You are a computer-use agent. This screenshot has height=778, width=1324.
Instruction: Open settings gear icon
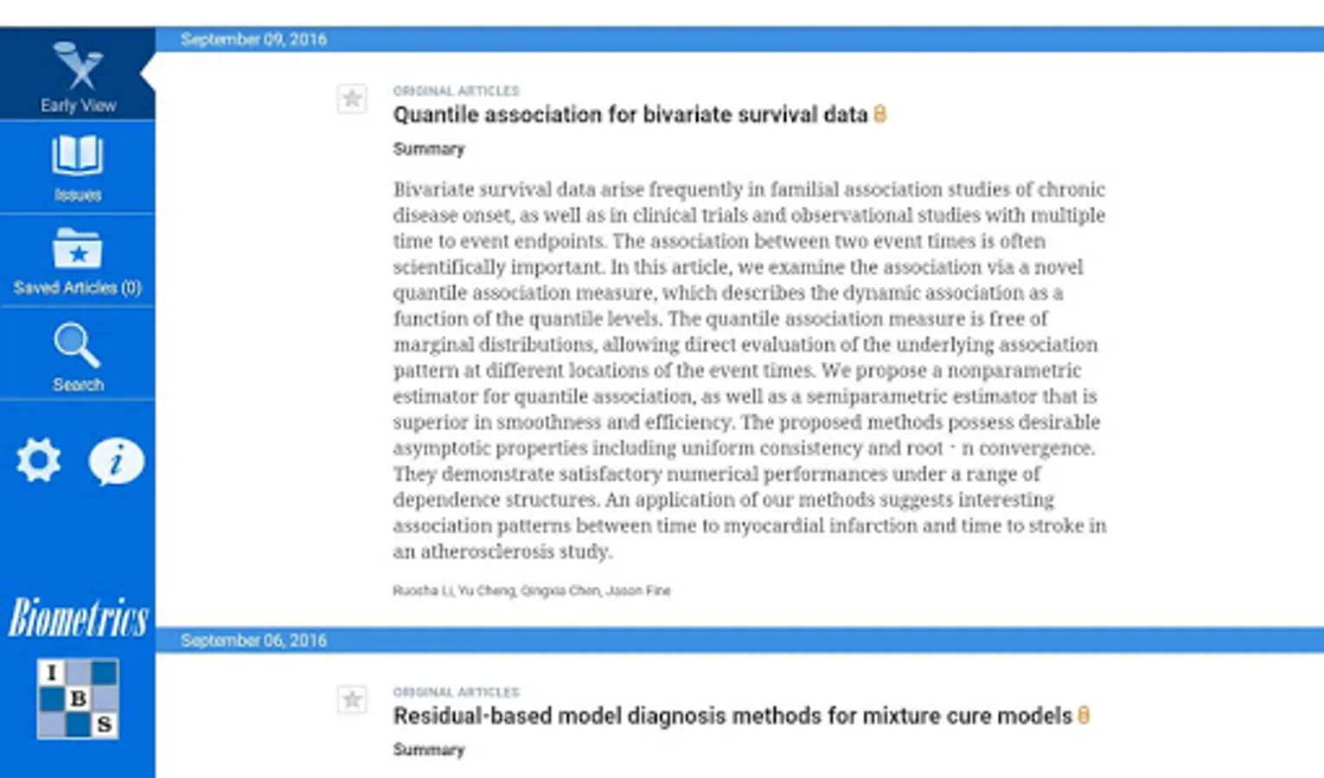point(39,460)
